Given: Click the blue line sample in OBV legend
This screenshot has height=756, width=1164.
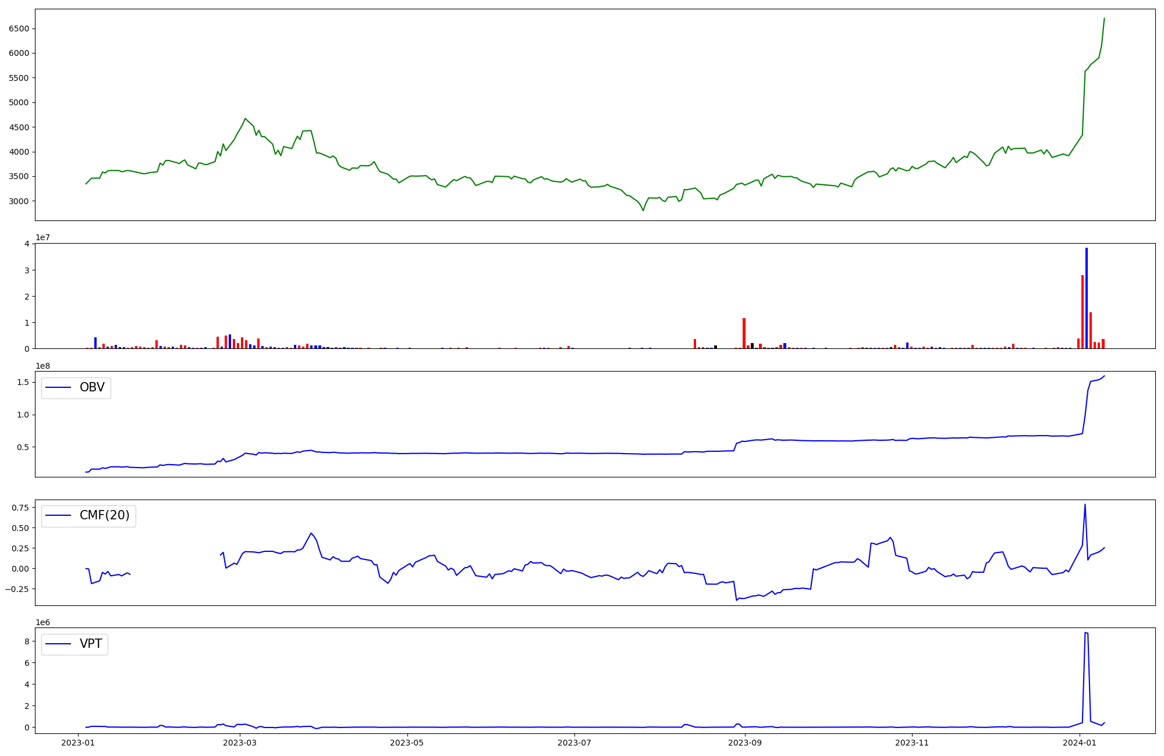Looking at the screenshot, I should [58, 388].
